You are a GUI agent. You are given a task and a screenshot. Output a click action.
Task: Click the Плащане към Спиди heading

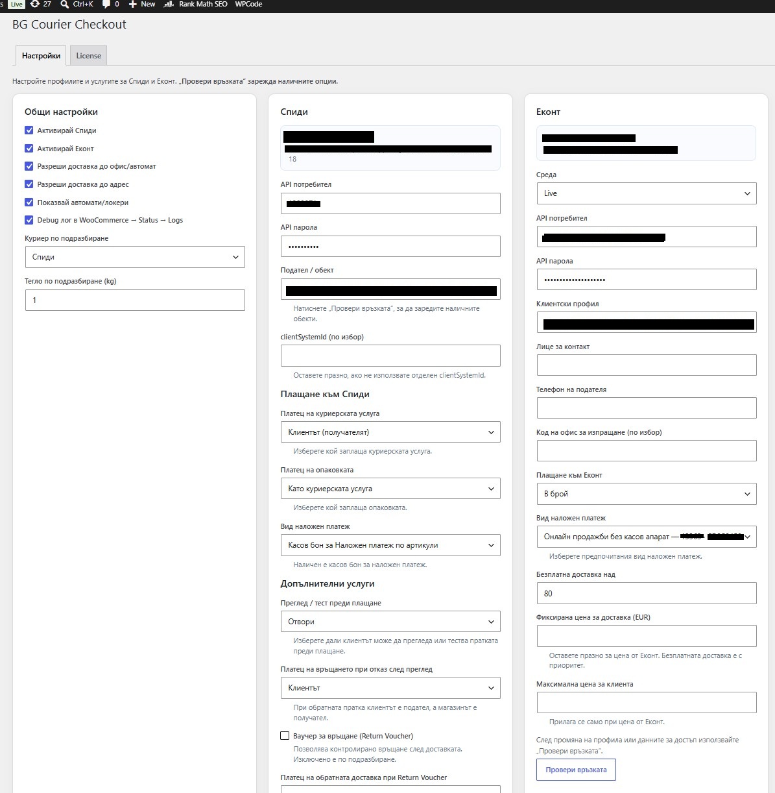(x=325, y=394)
